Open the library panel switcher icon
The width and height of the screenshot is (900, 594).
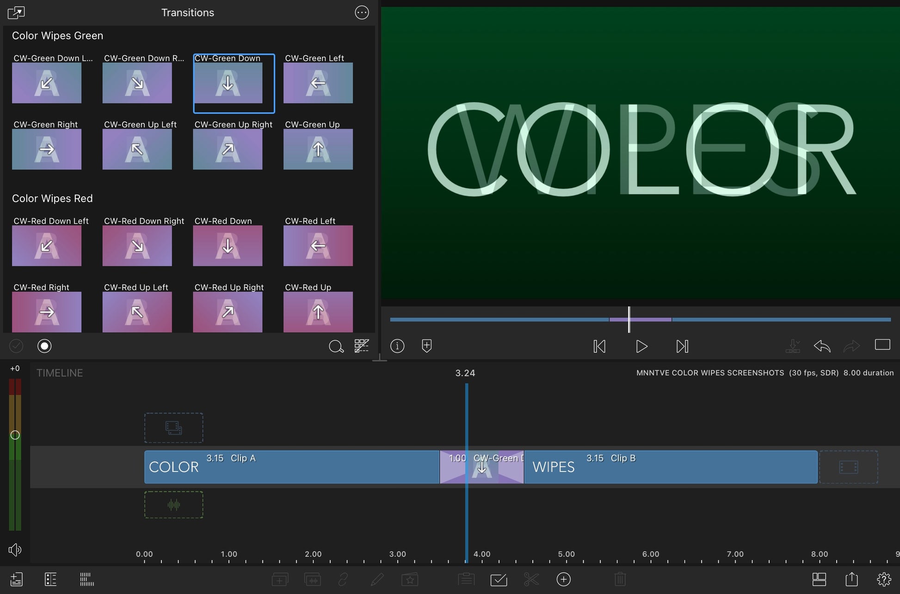pyautogui.click(x=16, y=12)
